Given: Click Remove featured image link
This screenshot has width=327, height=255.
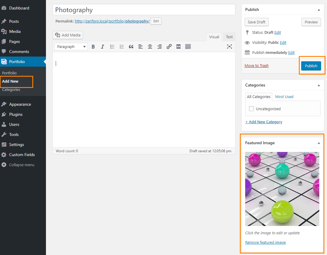Looking at the screenshot, I should click(265, 242).
